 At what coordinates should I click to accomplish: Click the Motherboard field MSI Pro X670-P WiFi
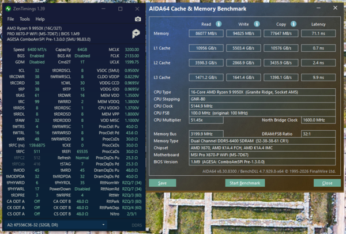(262, 155)
